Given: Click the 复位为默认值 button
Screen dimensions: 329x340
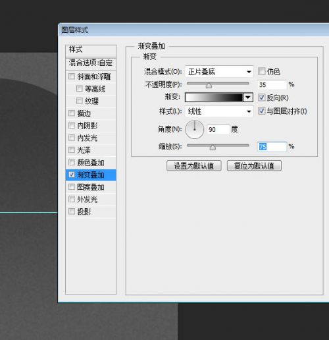Looking at the screenshot, I should coord(254,165).
